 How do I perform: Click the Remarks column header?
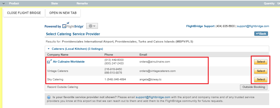click(x=82, y=3)
